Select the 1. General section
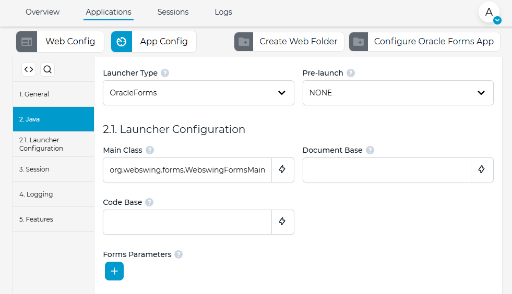The width and height of the screenshot is (512, 294). click(54, 94)
